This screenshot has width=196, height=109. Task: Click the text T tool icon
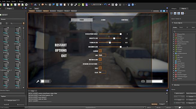coord(68,5)
